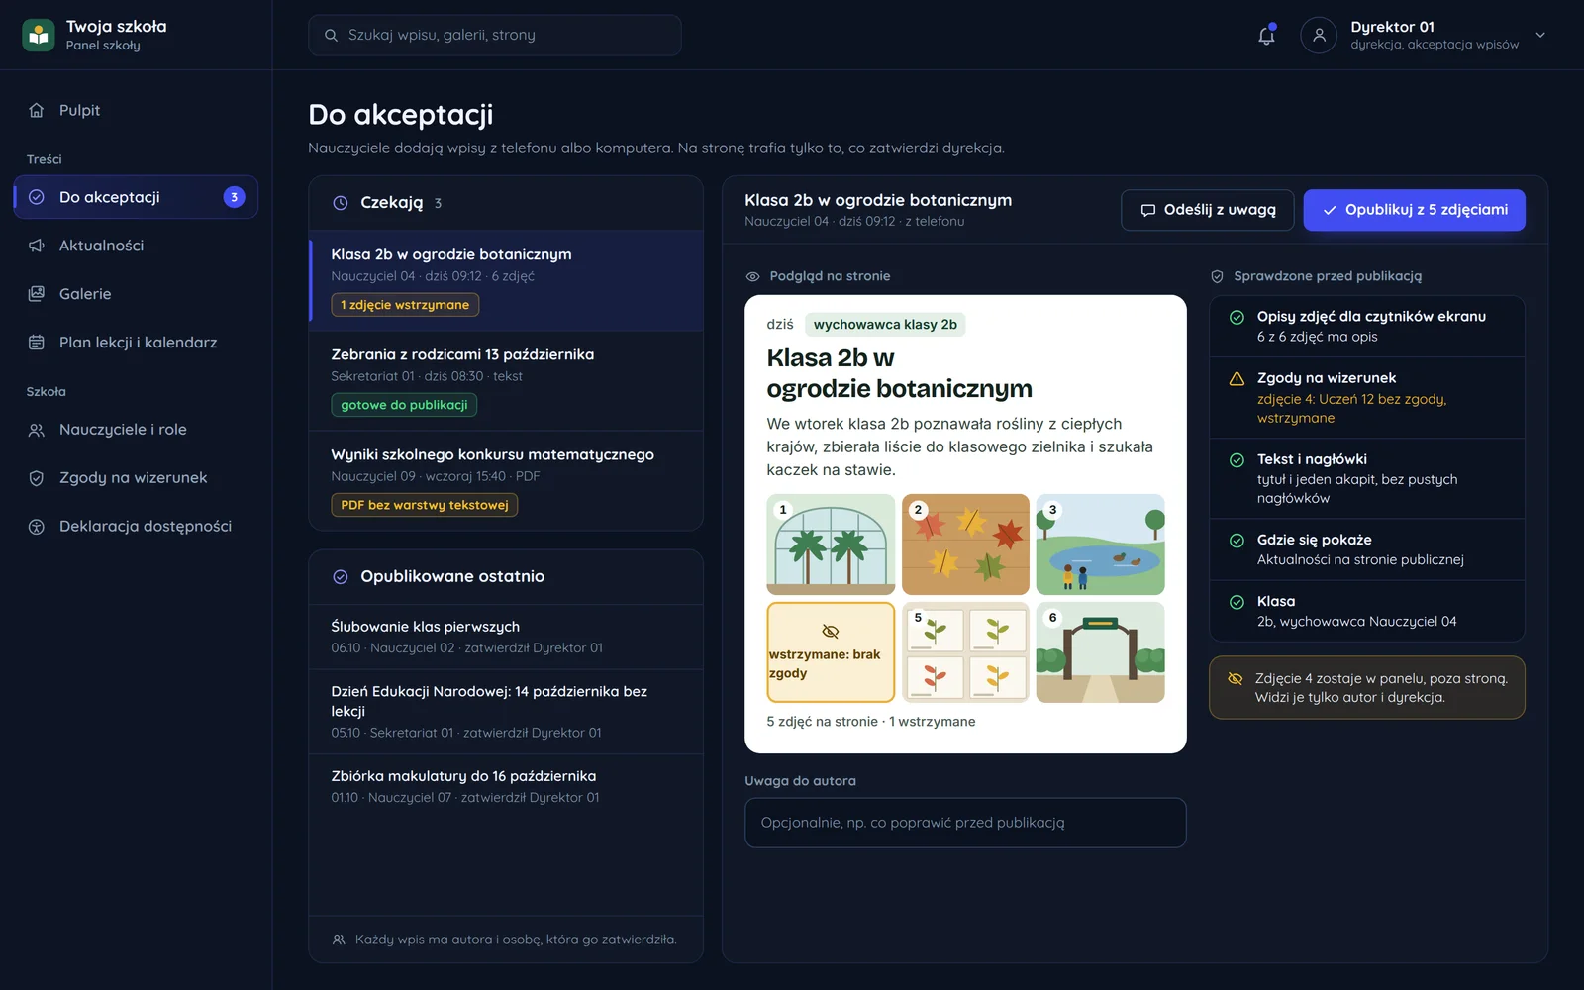This screenshot has width=1584, height=990.
Task: Select Wyniki szkolnego konkursu matematycznego post
Action: 506,480
